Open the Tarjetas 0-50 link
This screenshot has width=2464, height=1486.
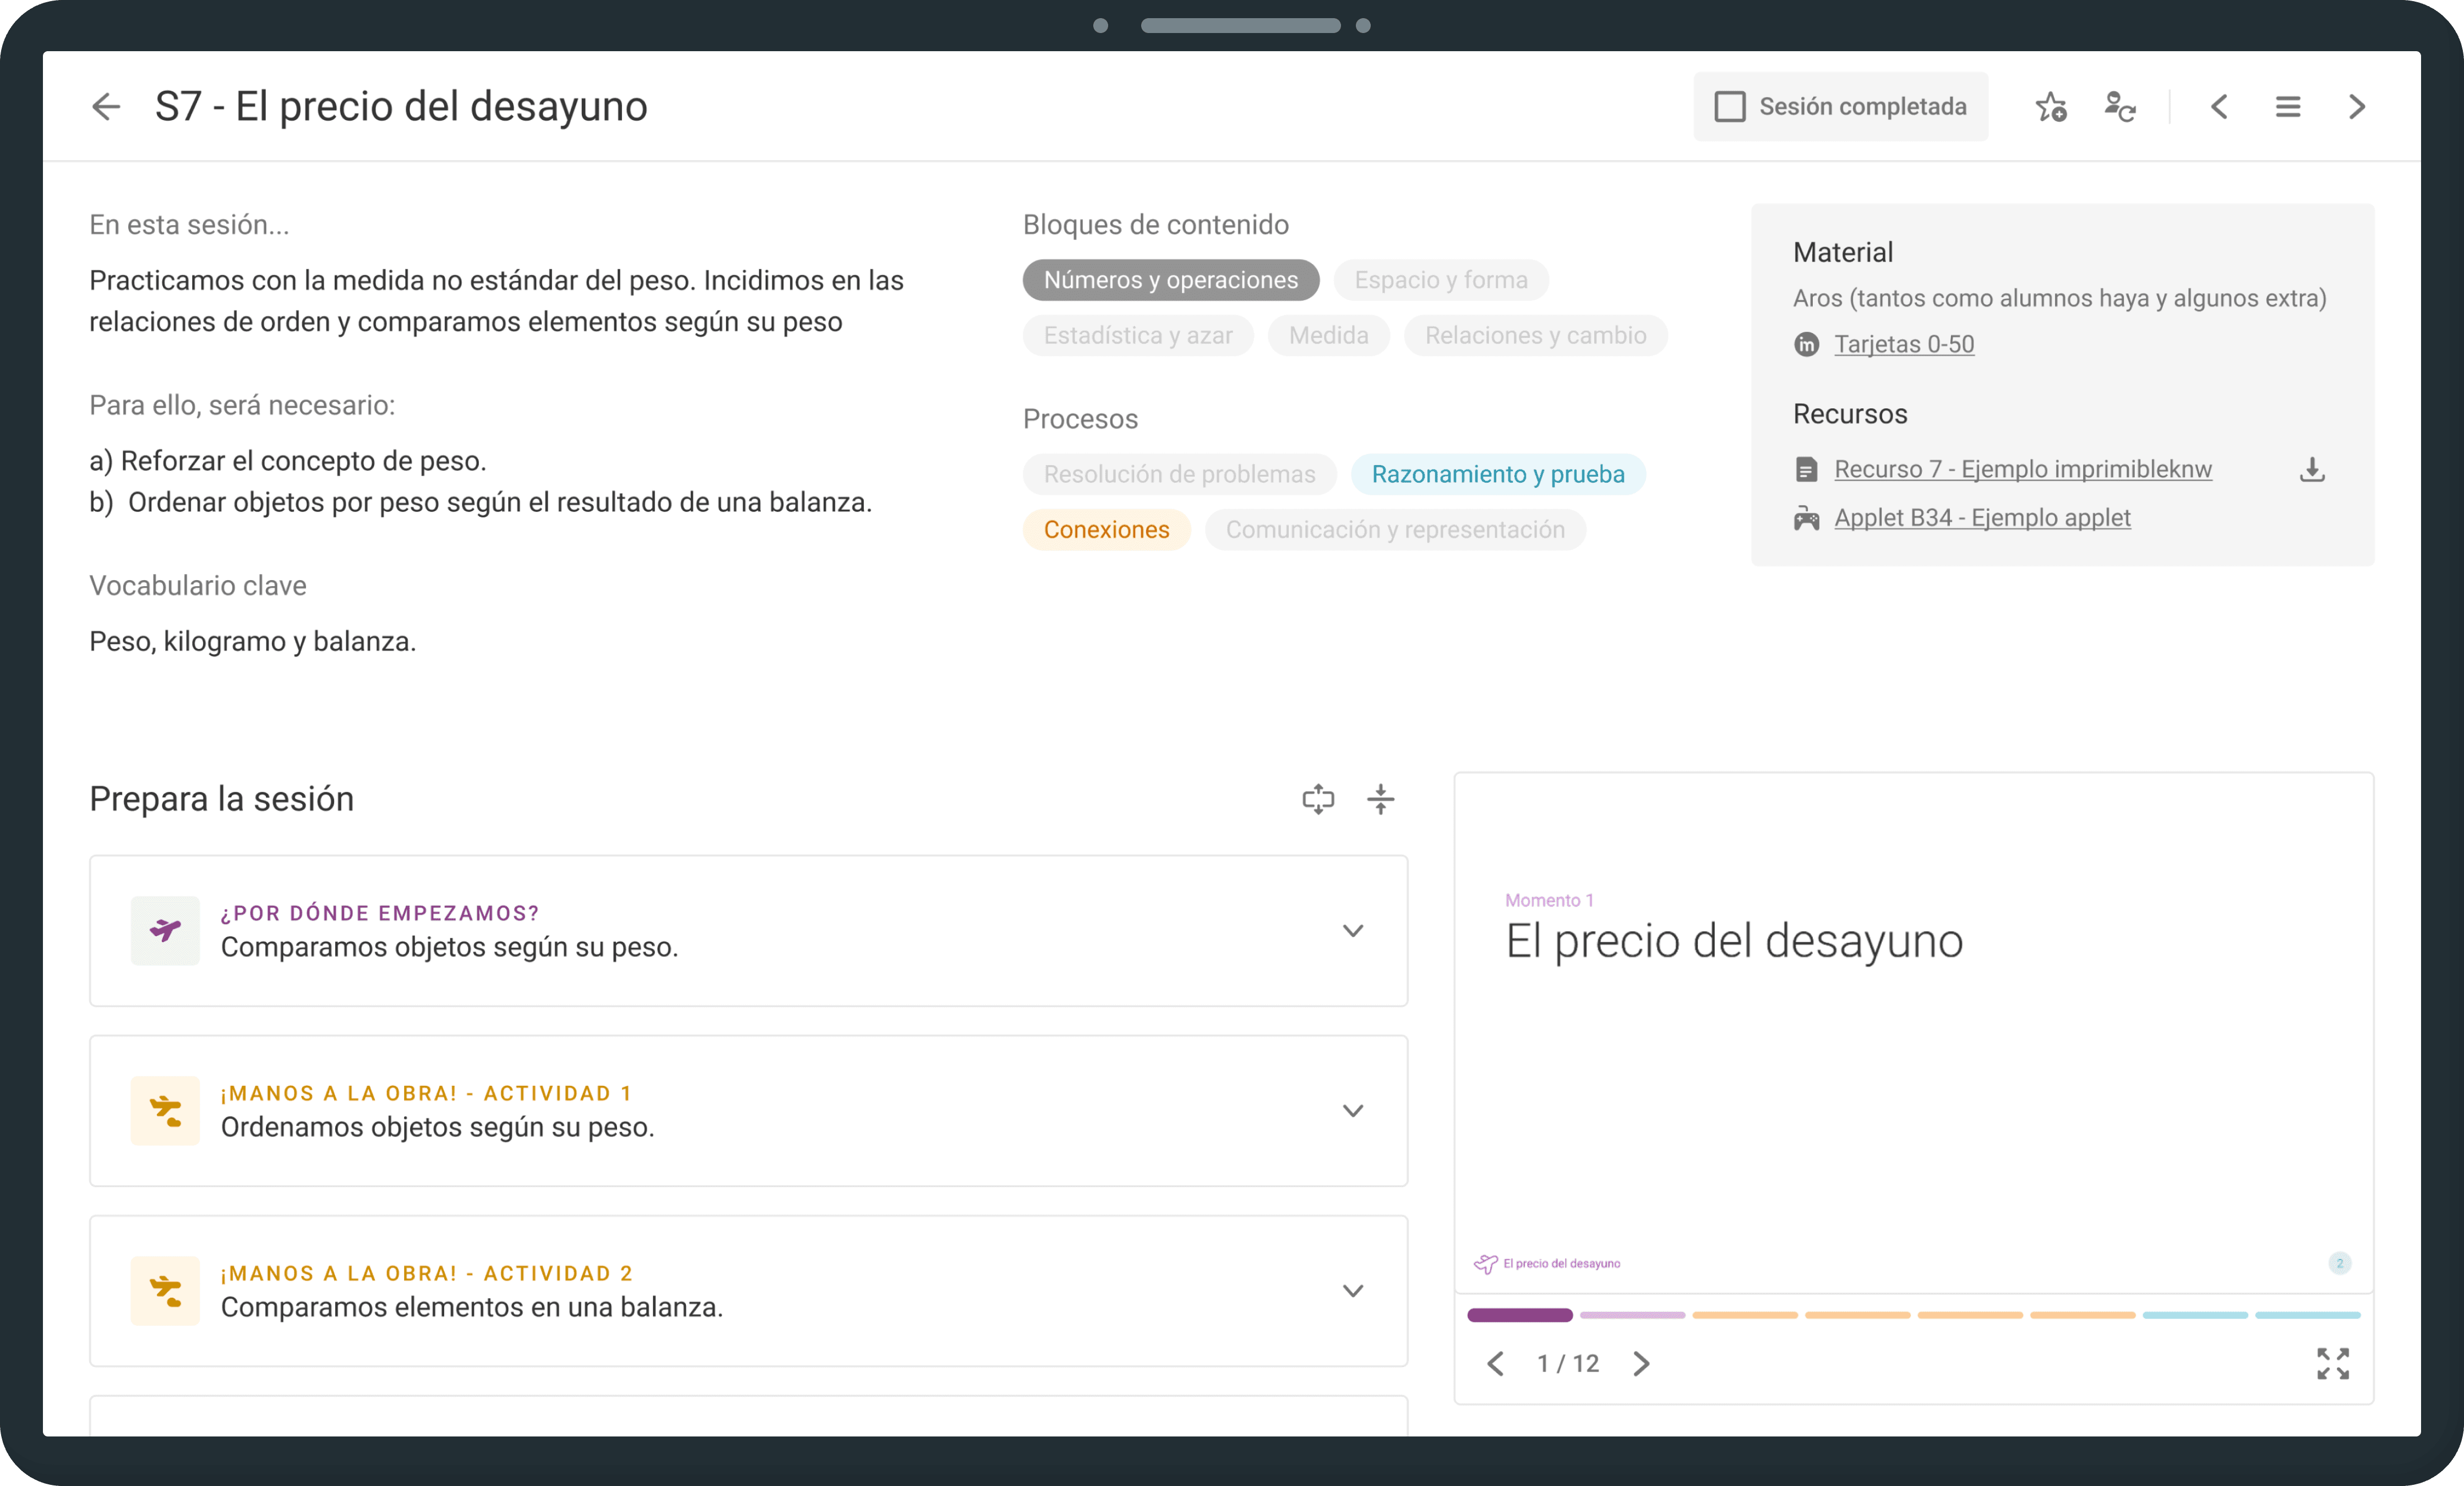1903,344
